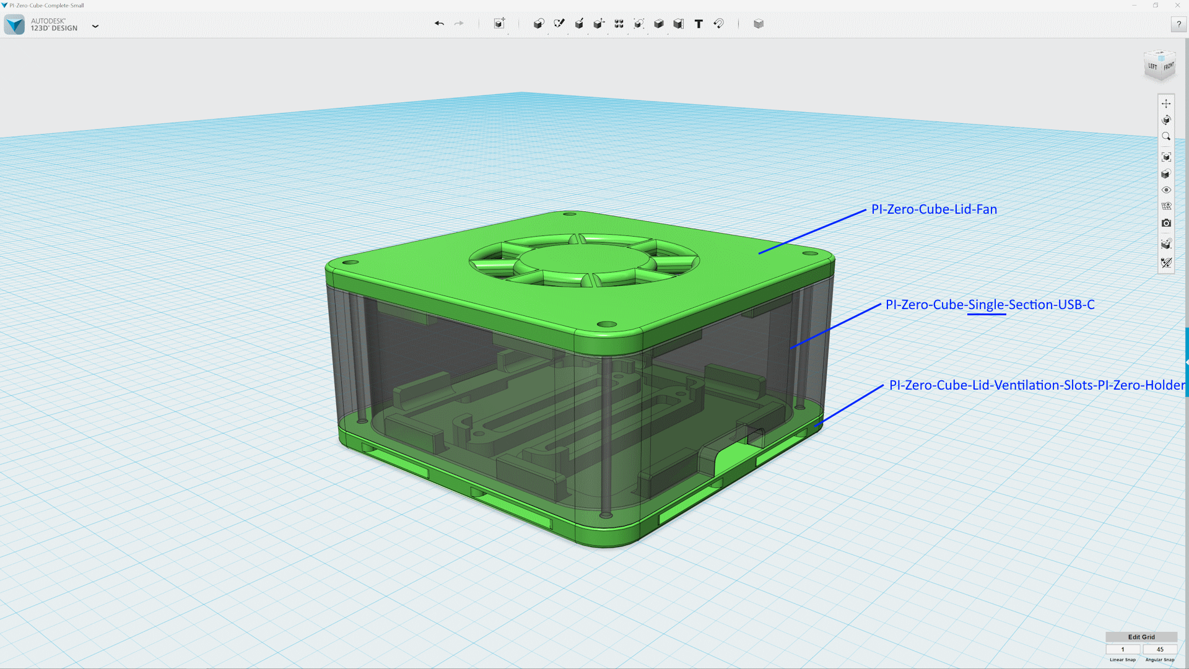Open the Help question mark button
1189x669 pixels.
(x=1178, y=25)
